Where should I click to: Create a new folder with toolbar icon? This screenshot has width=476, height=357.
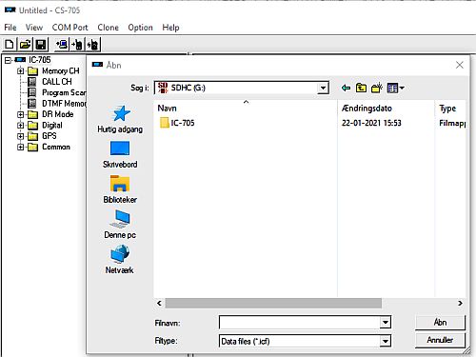click(x=377, y=88)
